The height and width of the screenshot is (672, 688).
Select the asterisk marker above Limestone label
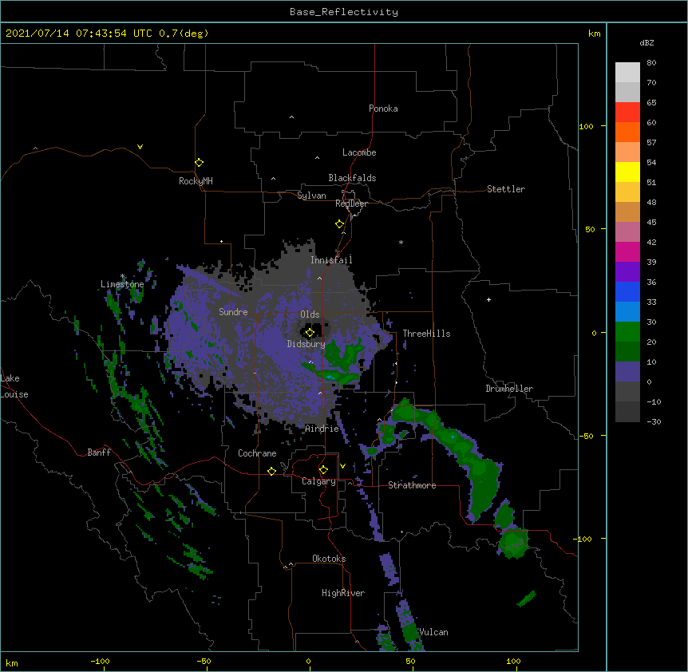(122, 276)
